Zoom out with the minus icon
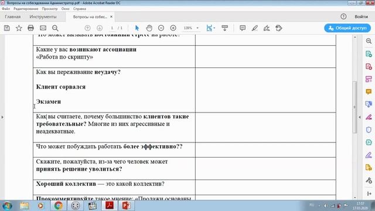Viewport: 375px width, 211px height. click(x=161, y=28)
